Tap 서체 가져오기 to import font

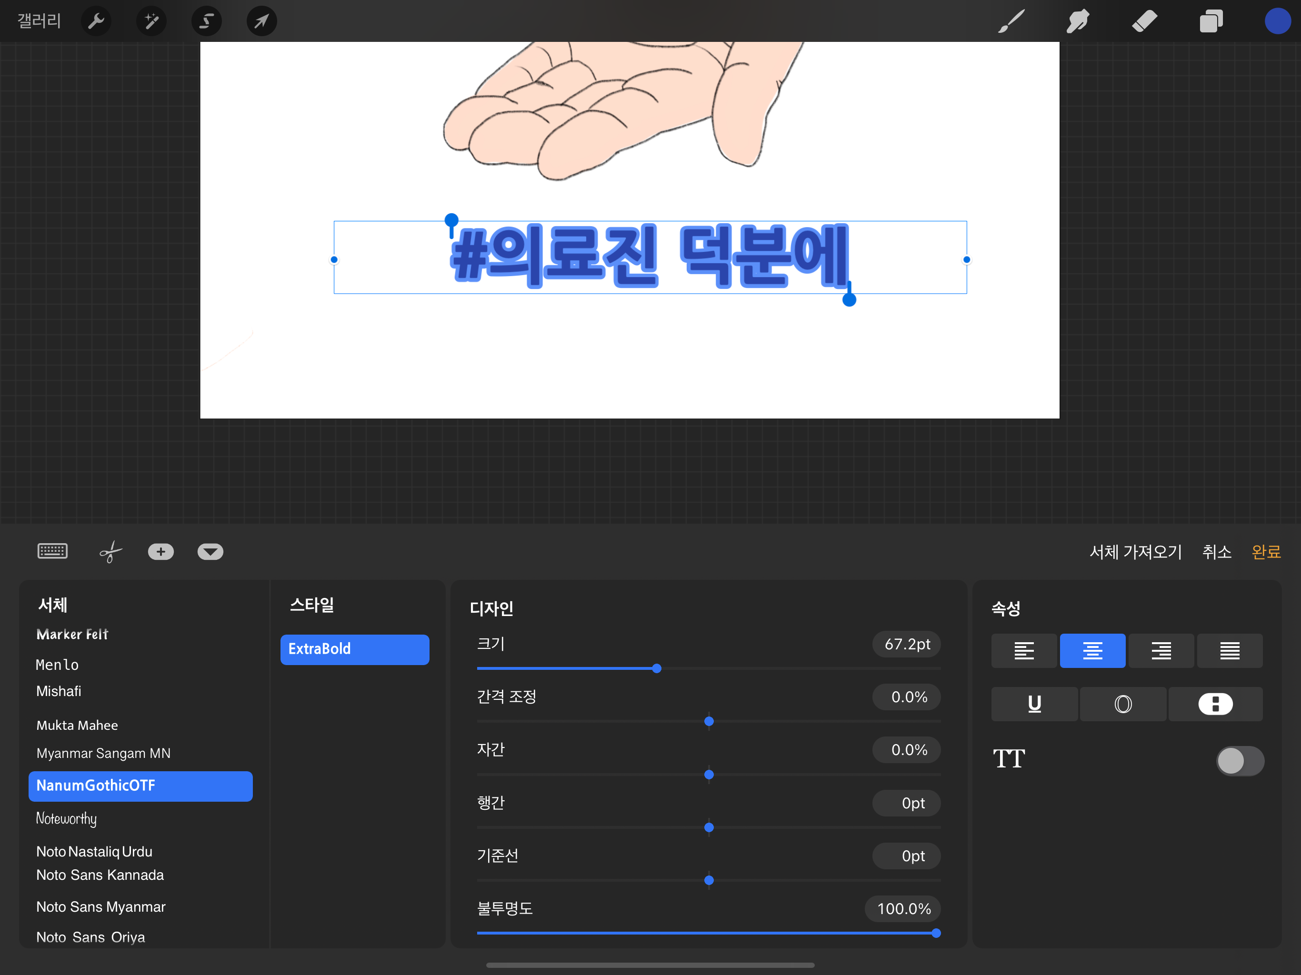(x=1135, y=552)
